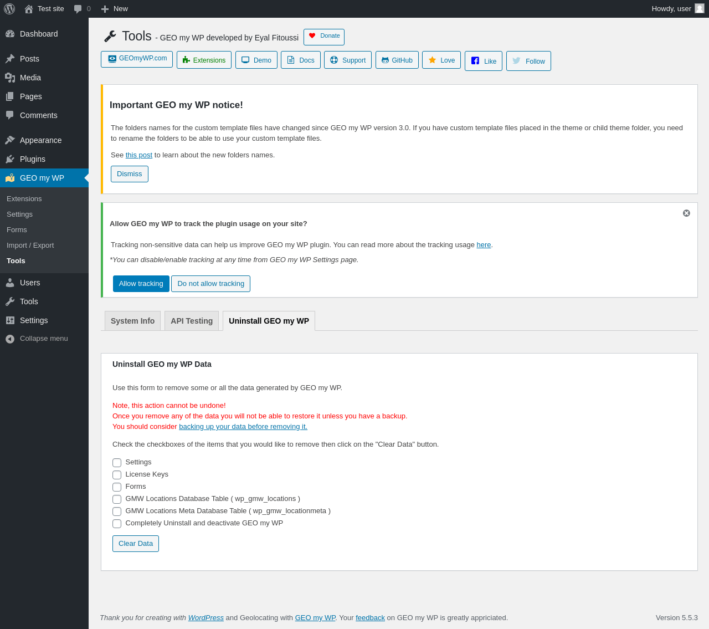This screenshot has width=709, height=629.
Task: Switch to the API Testing tab
Action: click(192, 321)
